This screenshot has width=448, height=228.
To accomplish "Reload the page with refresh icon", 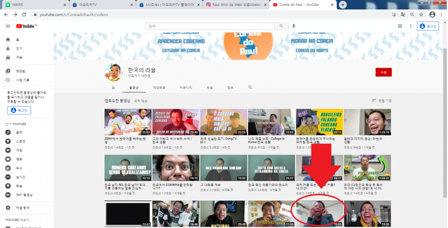I will [x=24, y=15].
